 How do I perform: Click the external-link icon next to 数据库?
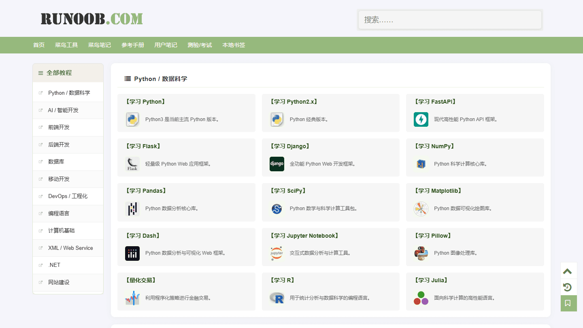pos(40,162)
